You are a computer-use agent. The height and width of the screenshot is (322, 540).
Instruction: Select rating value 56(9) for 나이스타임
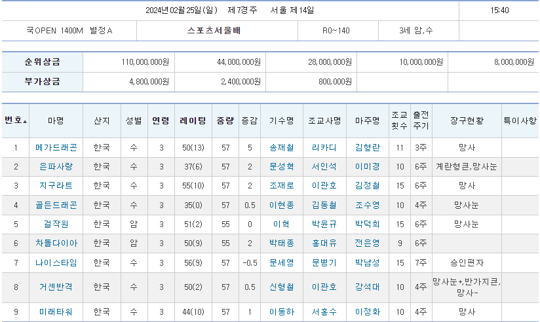[193, 263]
